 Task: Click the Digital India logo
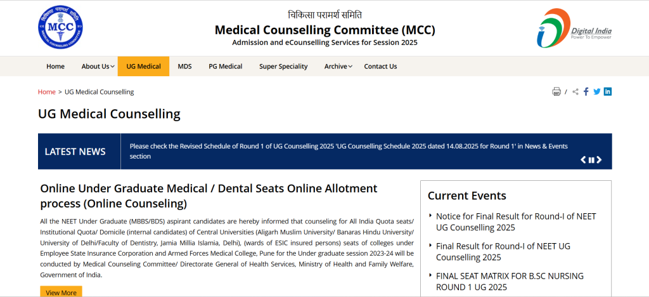(574, 29)
